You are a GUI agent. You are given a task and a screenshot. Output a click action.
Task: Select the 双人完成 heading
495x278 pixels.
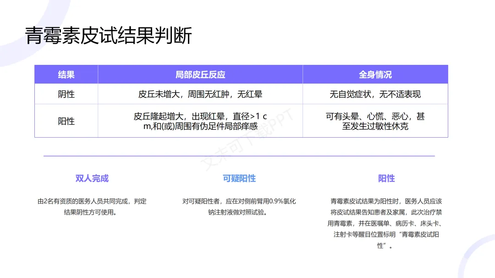tap(92, 178)
